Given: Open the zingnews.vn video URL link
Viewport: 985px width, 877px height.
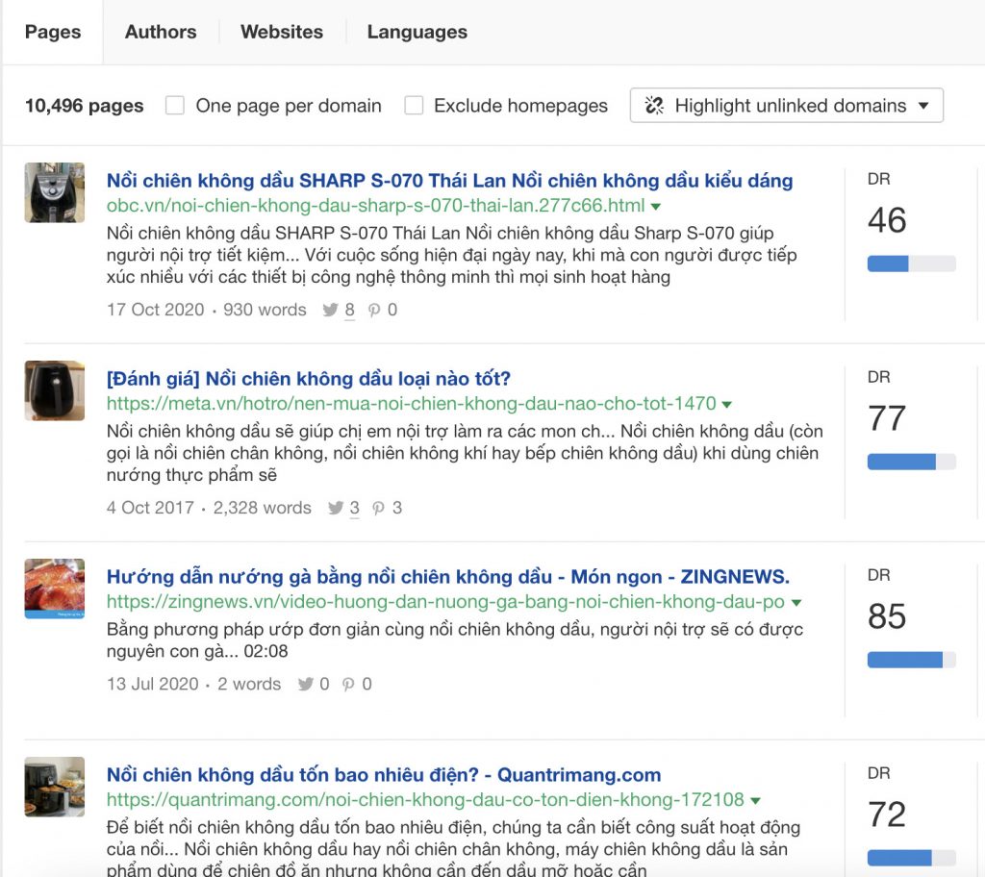Looking at the screenshot, I should click(x=445, y=601).
